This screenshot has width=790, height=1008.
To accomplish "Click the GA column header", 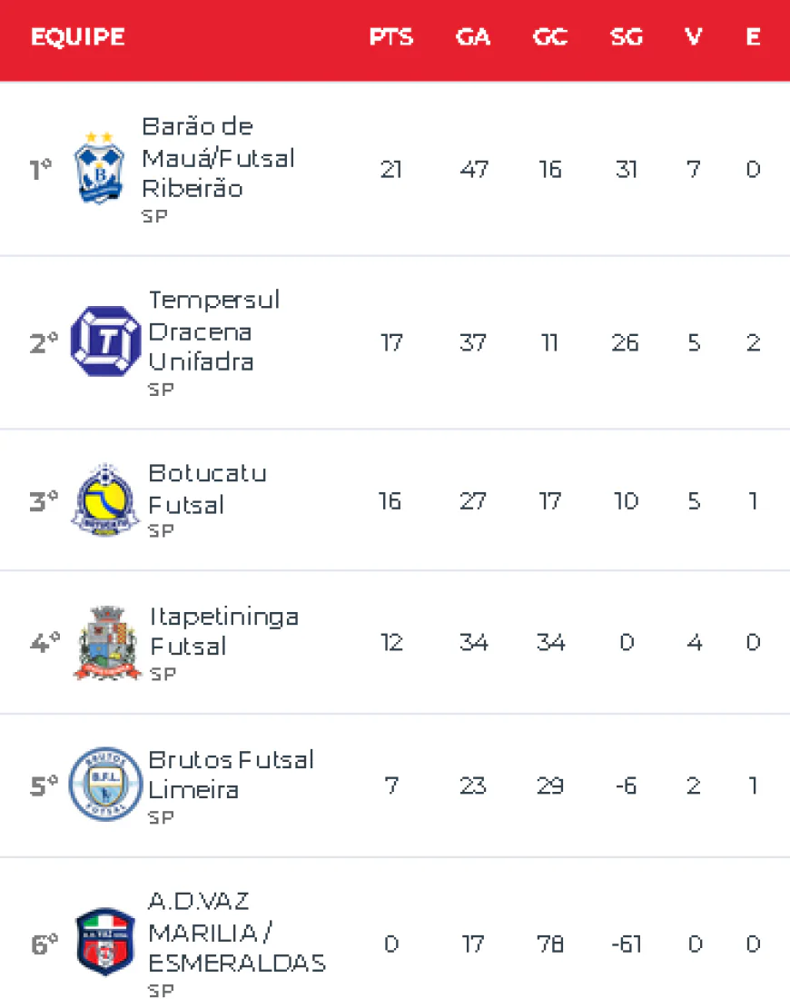I will click(x=473, y=38).
